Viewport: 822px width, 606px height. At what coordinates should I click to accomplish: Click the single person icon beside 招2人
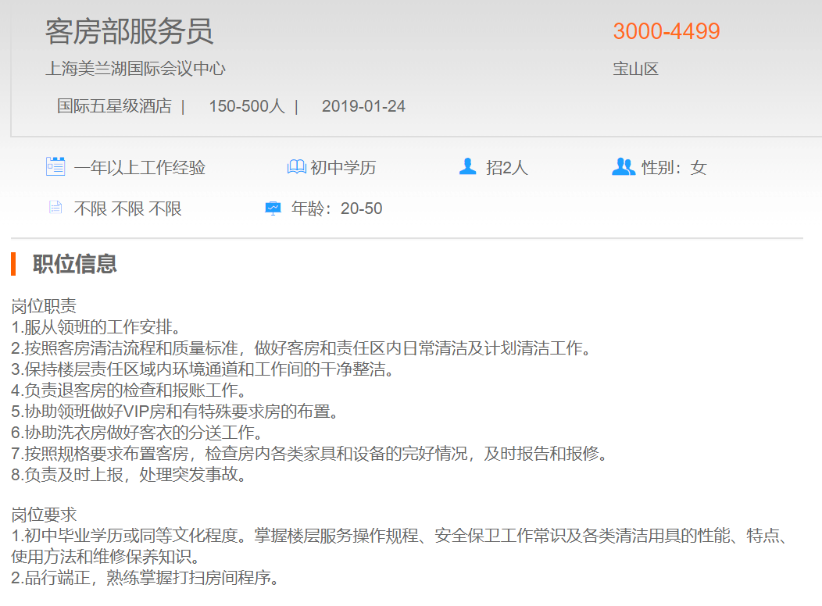tap(468, 166)
